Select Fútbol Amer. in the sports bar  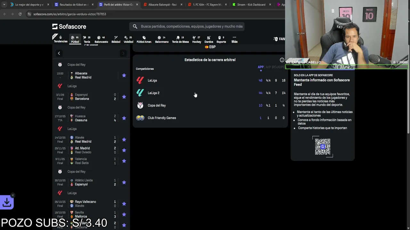pyautogui.click(x=144, y=39)
